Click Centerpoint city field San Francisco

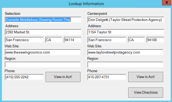(107, 40)
